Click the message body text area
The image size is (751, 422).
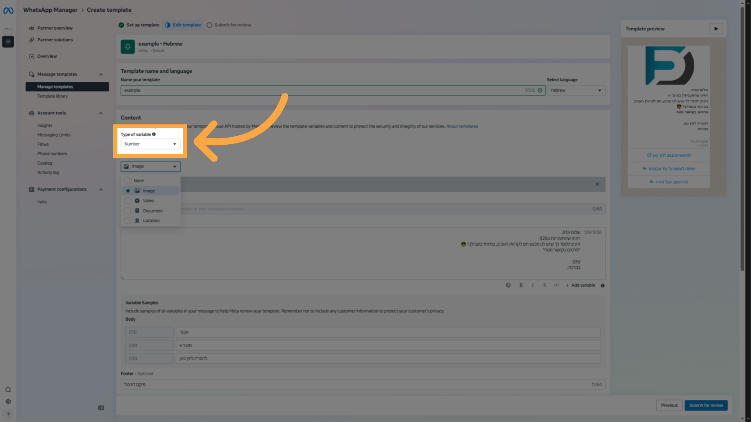coord(363,253)
